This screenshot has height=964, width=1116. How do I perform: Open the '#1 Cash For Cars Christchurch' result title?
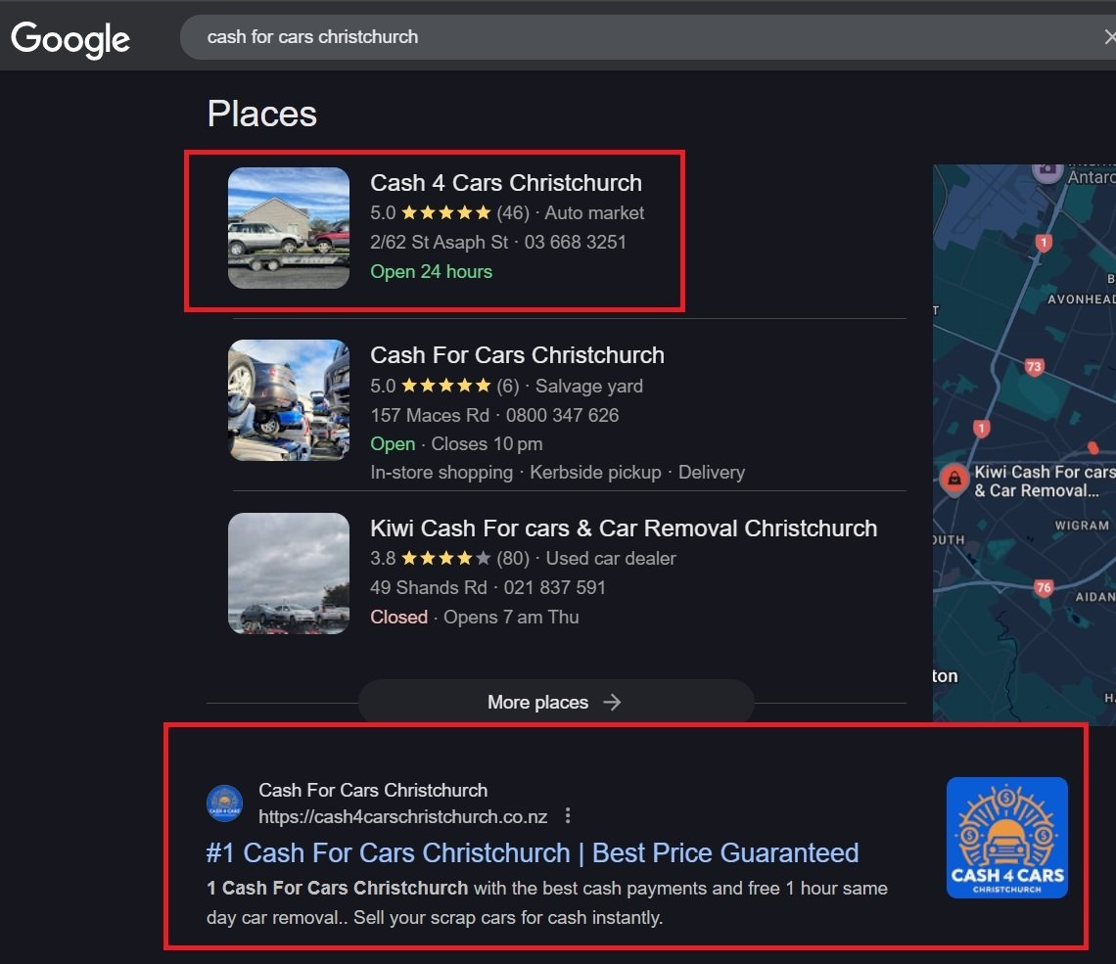pyautogui.click(x=532, y=852)
